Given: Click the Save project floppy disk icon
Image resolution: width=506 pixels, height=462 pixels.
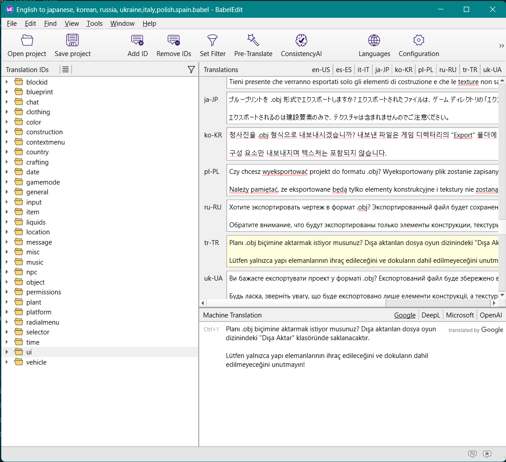Looking at the screenshot, I should [72, 41].
